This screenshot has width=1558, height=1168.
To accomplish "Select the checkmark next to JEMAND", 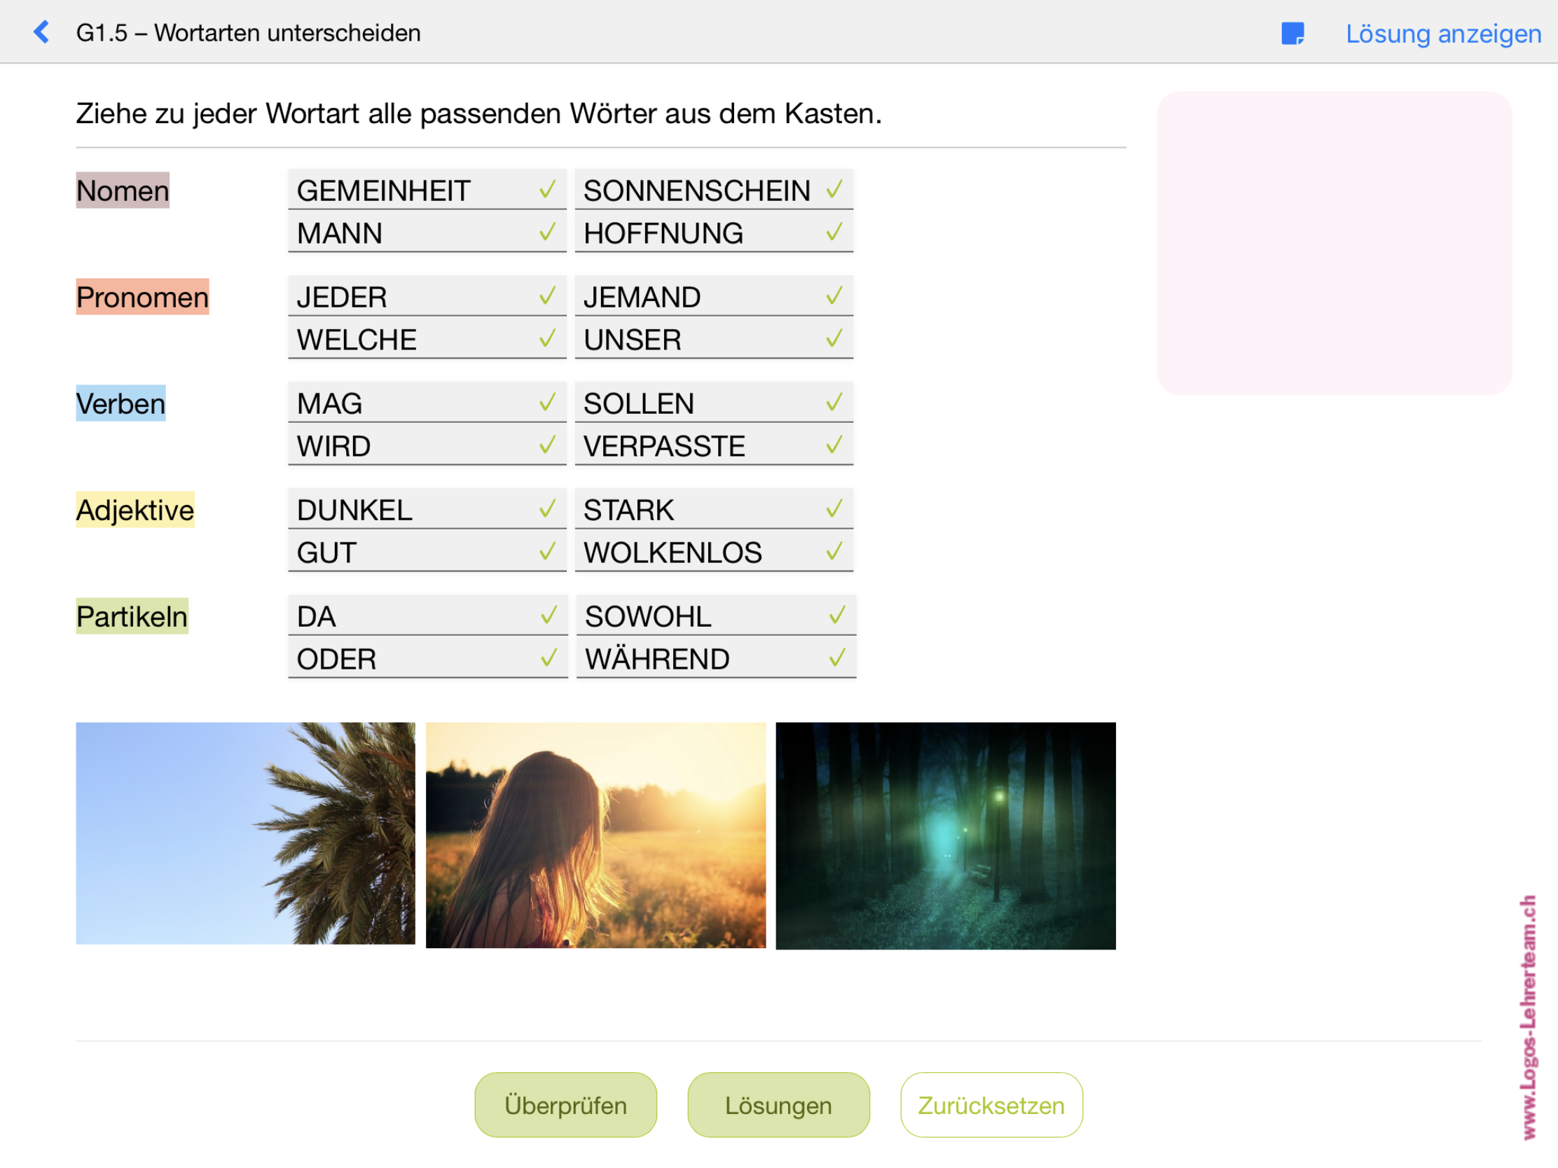I will coord(834,296).
